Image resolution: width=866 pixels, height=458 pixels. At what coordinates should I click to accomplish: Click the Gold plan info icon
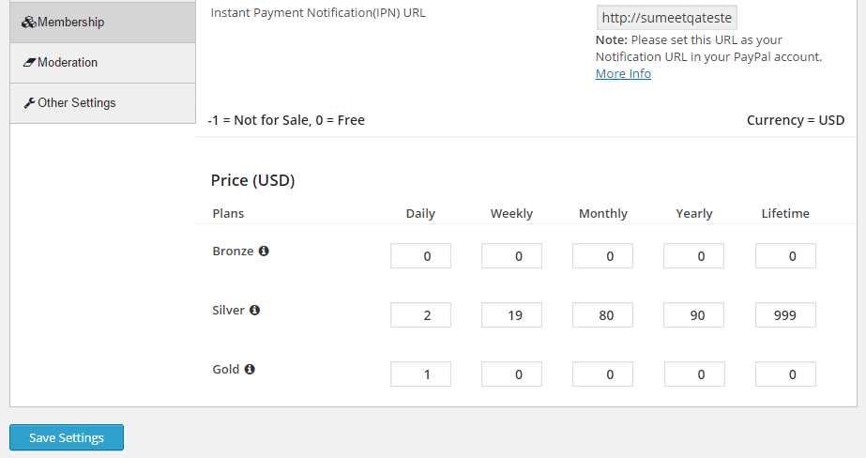pyautogui.click(x=250, y=369)
